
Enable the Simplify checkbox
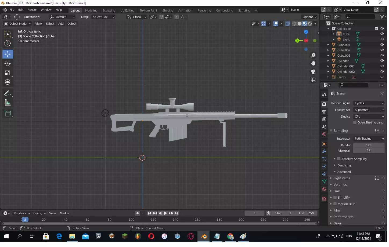(x=335, y=198)
